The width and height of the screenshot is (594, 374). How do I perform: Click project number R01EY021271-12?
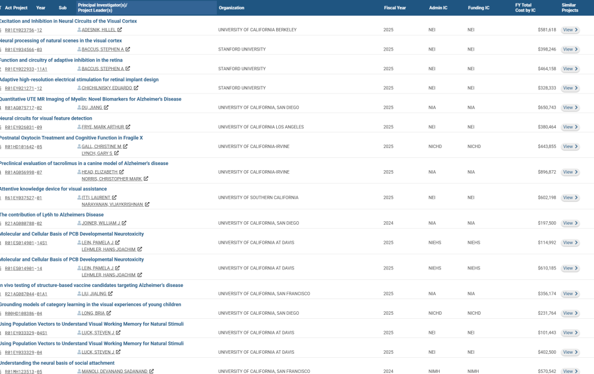tap(23, 88)
